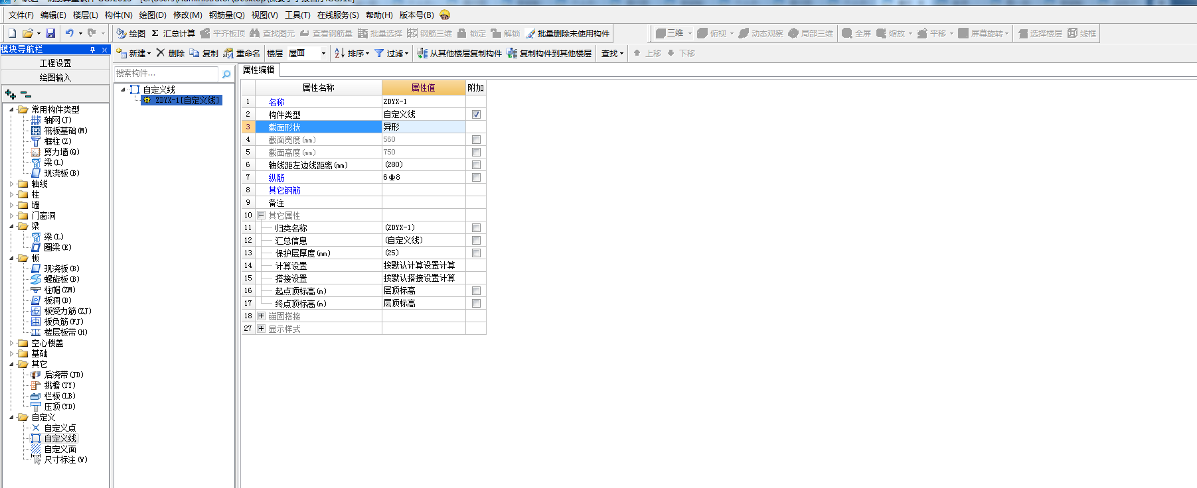Collapse the 其它属性 property group
The height and width of the screenshot is (488, 1197).
point(261,215)
